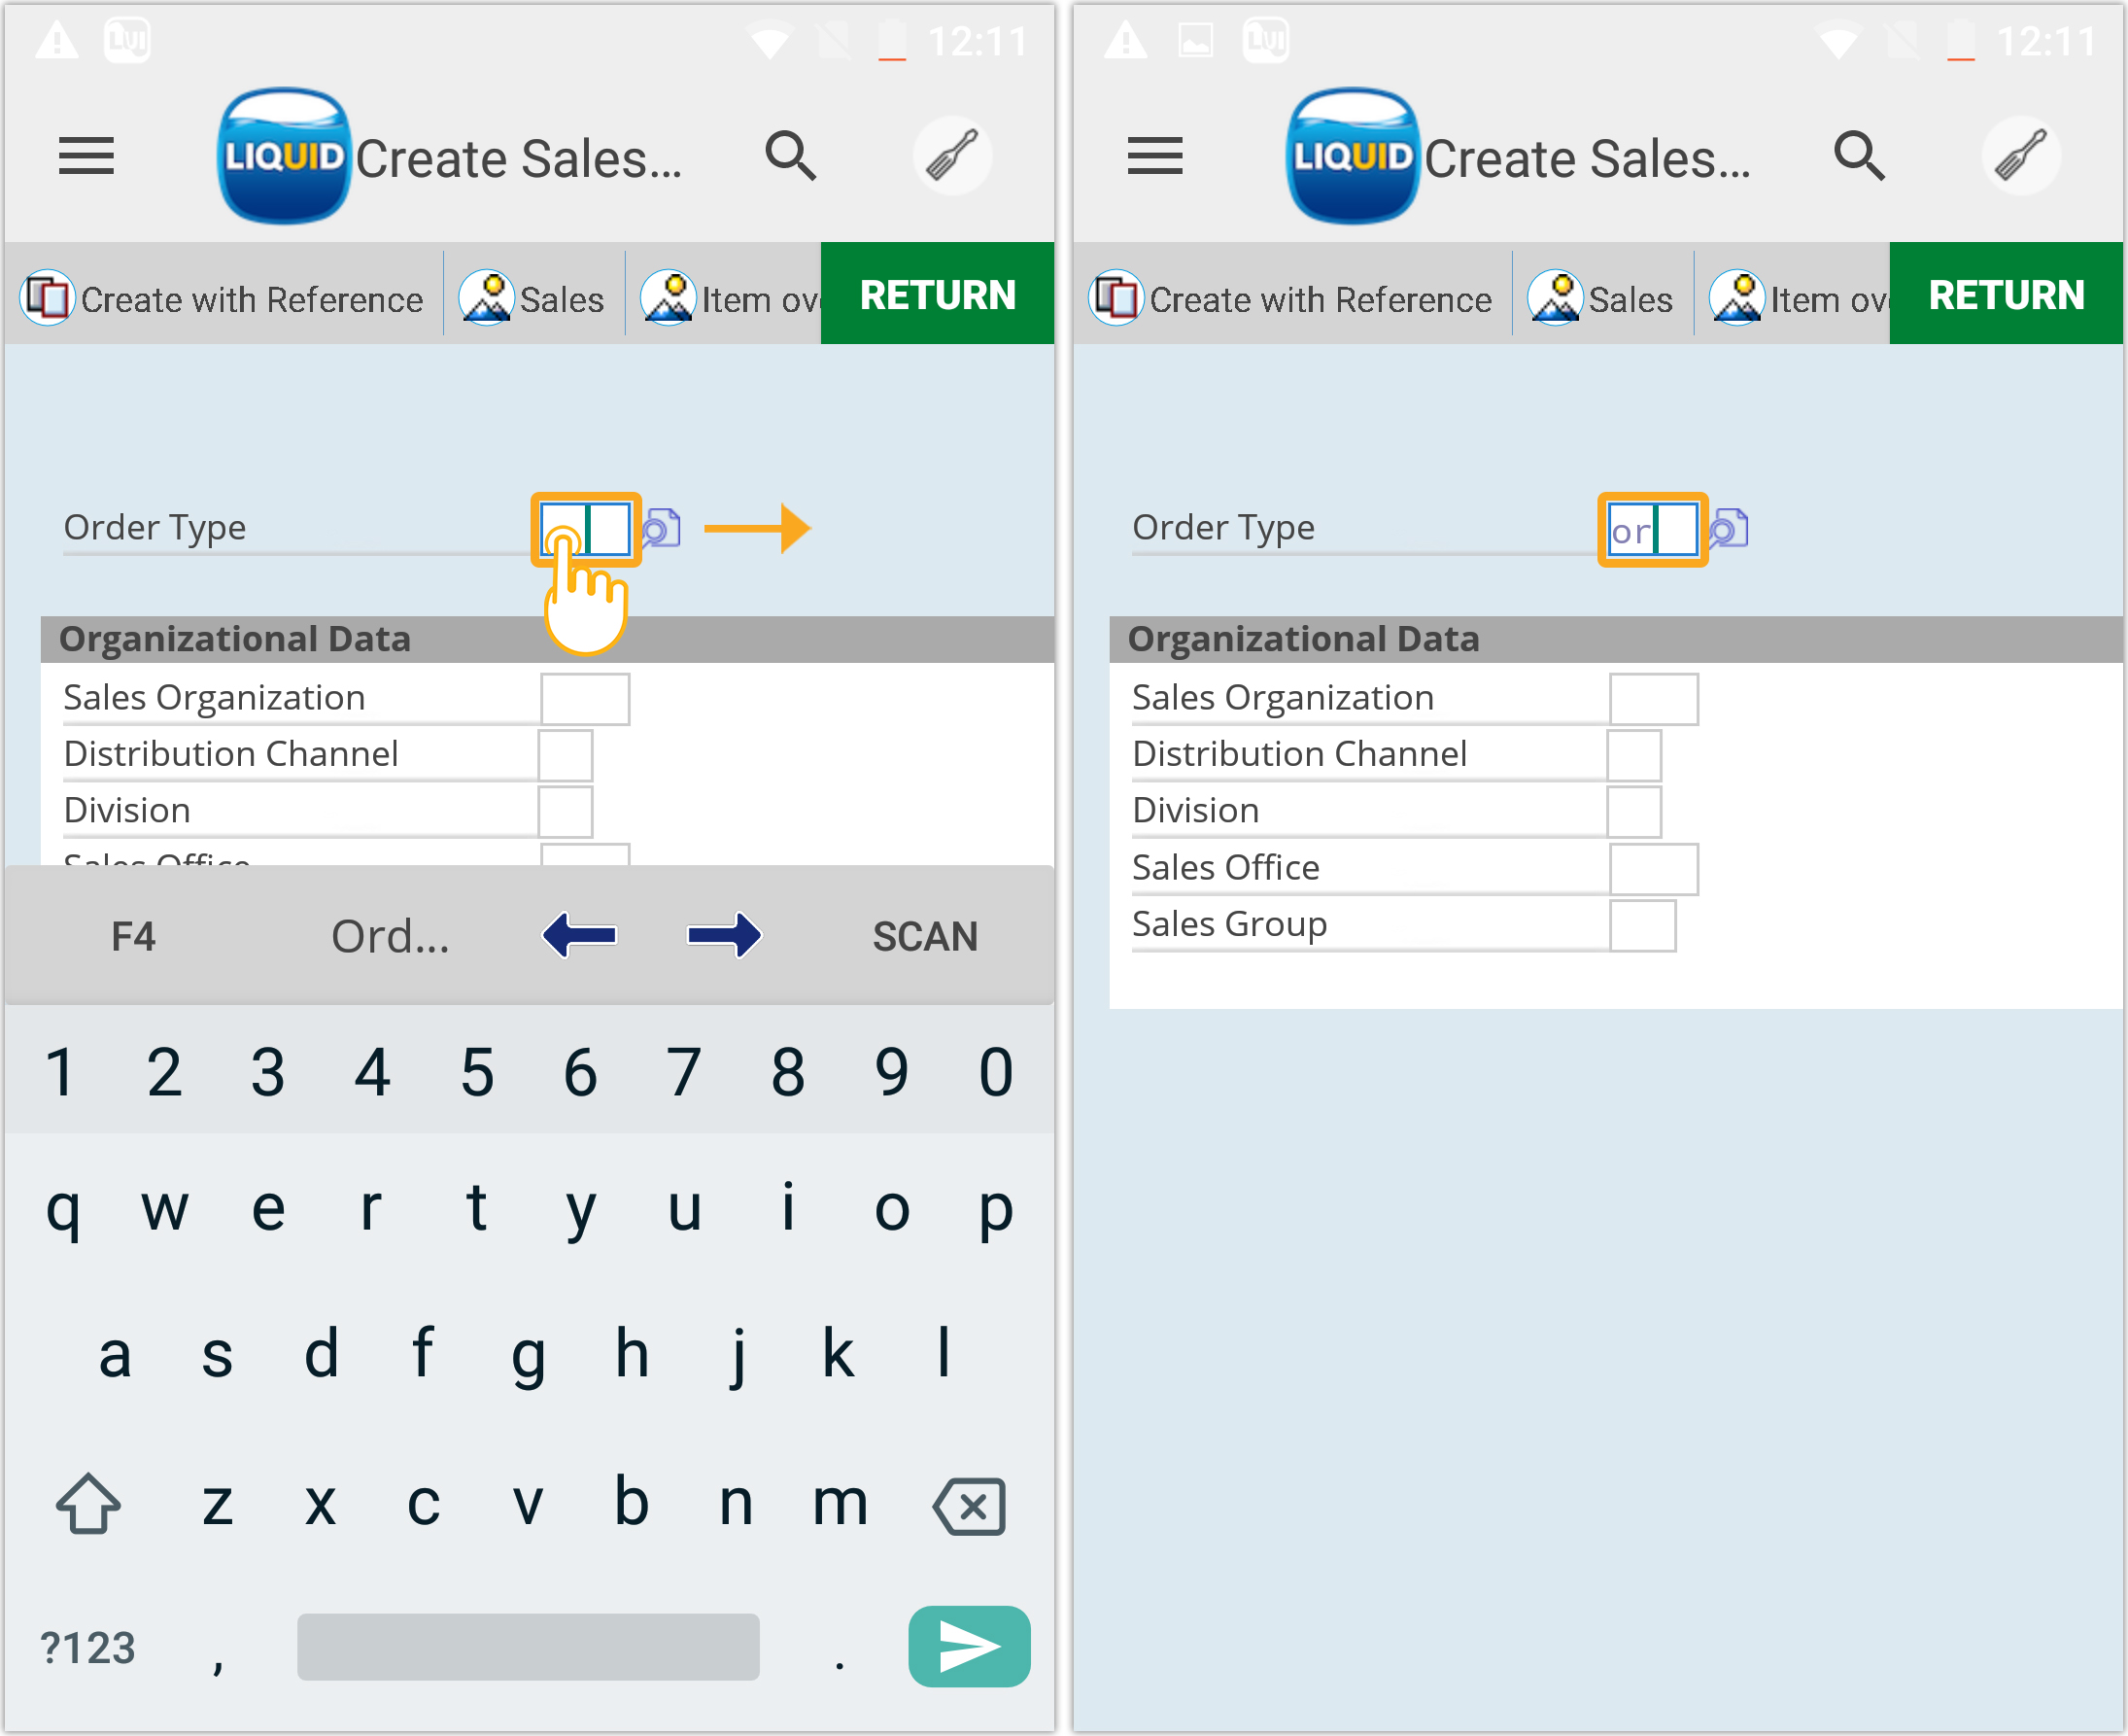Viewport: 2128px width, 1736px height.
Task: Tap the wrench tool icon on left screen
Action: pos(950,156)
